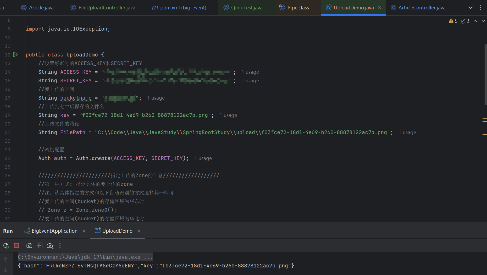
Task: Expand the hidden editor tabs dropdown
Action: coord(471,8)
